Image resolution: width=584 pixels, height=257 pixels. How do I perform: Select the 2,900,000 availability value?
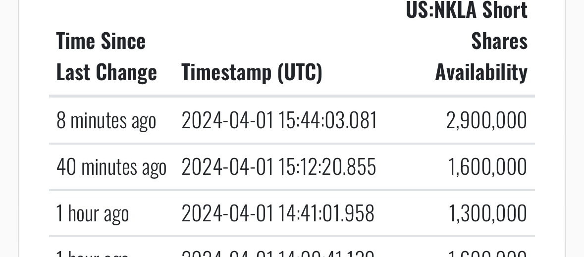[x=486, y=121]
